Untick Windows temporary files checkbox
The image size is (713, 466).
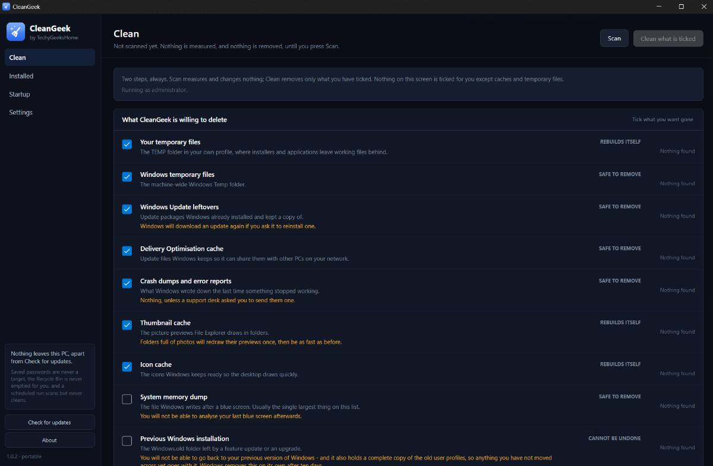click(127, 177)
